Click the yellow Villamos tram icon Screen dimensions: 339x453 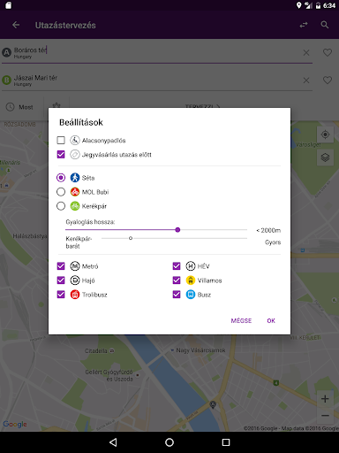pyautogui.click(x=191, y=280)
